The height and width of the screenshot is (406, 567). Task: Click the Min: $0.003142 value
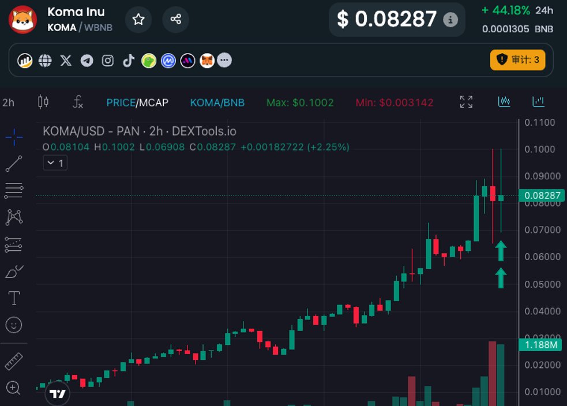pos(394,103)
